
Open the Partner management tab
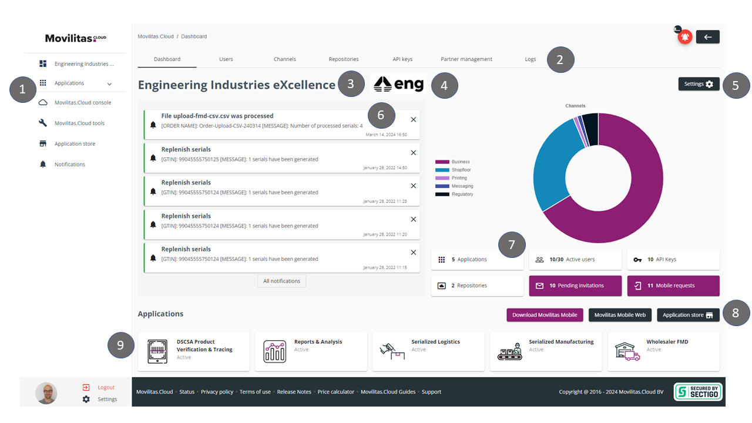(466, 59)
